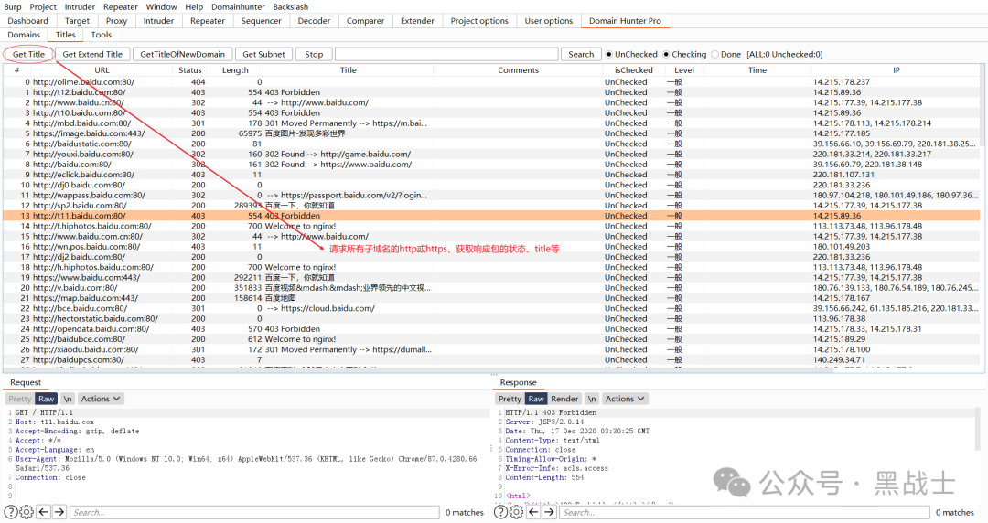Click the Stop button
Viewport: 988px width, 523px height.
(314, 54)
